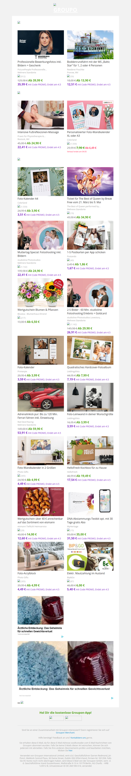
Task: Open the DNA-Abstammungs-Testkit deal title
Action: 90,520
